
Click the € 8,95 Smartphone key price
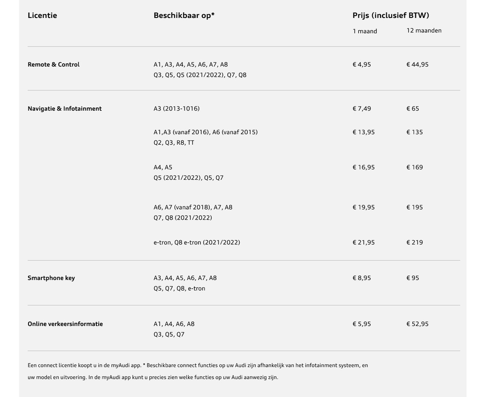pos(362,278)
